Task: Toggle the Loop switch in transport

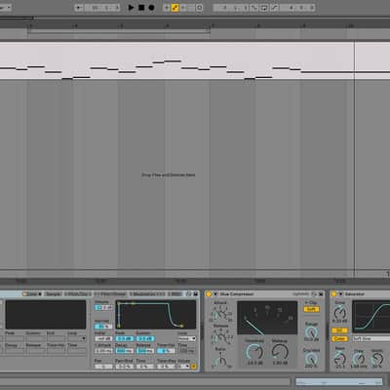Action: [x=263, y=8]
